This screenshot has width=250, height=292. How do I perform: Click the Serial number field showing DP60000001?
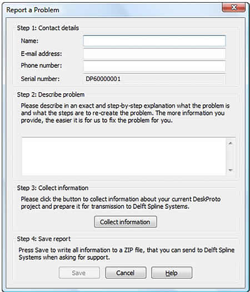click(x=154, y=79)
